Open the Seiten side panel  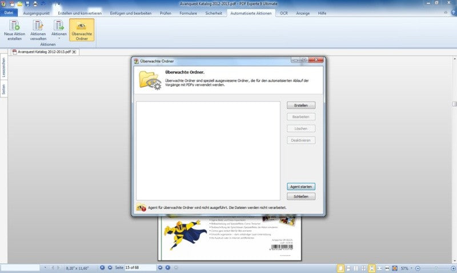coord(3,89)
